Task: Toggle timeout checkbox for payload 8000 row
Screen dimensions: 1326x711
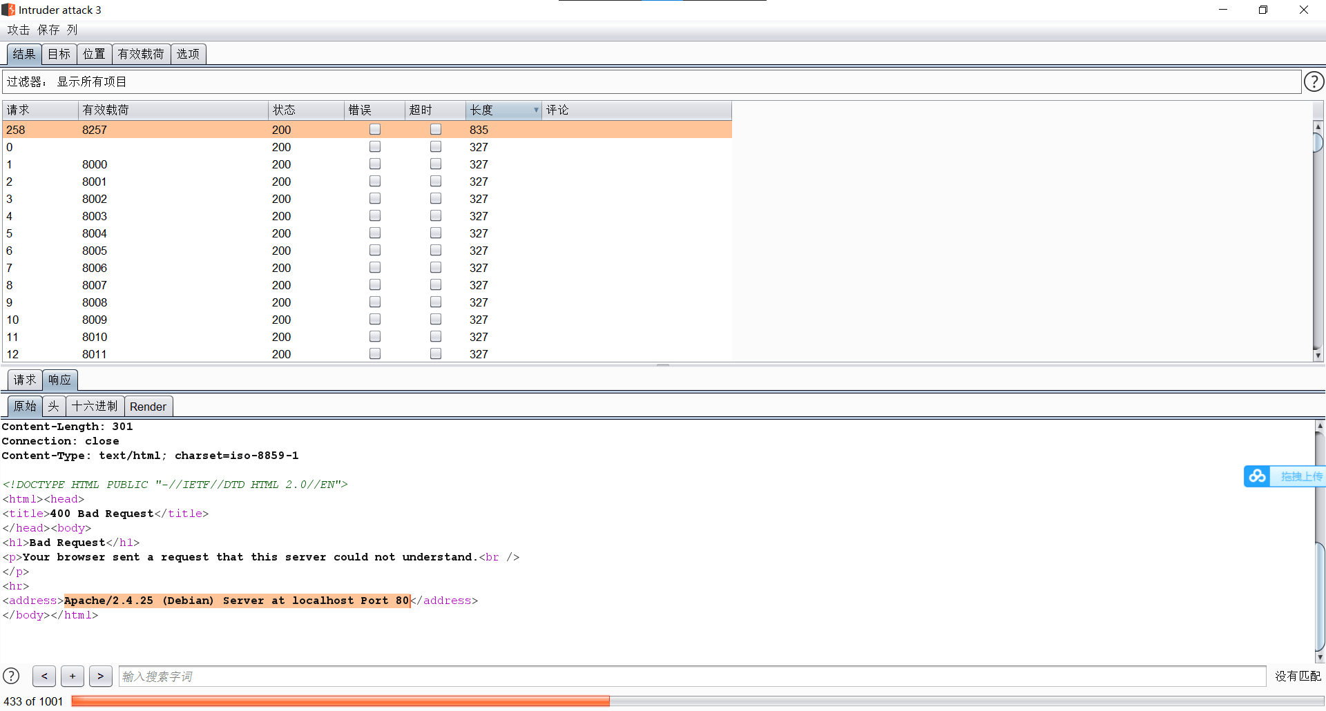Action: 436,164
